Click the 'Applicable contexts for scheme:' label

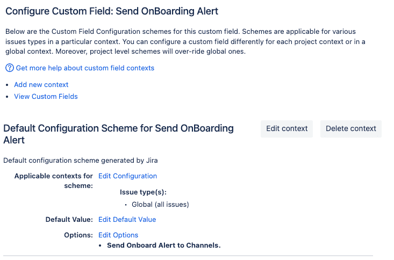click(x=54, y=180)
